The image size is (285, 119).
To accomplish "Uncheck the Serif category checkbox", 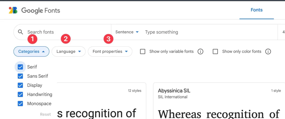I will (x=20, y=67).
